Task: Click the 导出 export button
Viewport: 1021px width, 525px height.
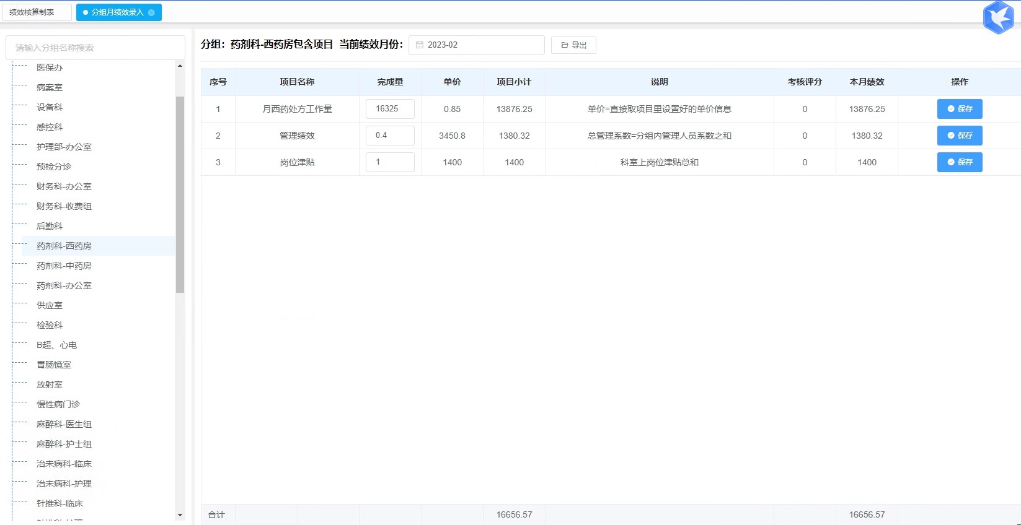Action: click(x=573, y=45)
